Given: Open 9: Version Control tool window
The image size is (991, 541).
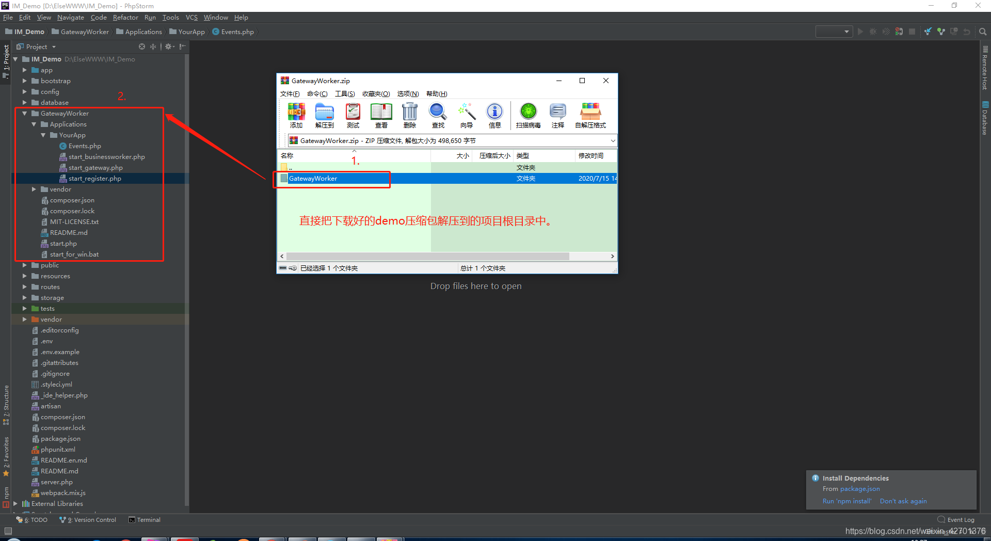Looking at the screenshot, I should [x=88, y=520].
